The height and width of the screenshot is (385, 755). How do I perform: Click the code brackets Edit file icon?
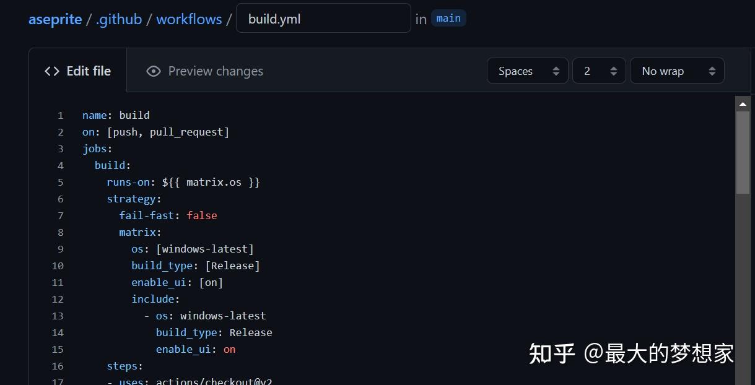pos(52,71)
